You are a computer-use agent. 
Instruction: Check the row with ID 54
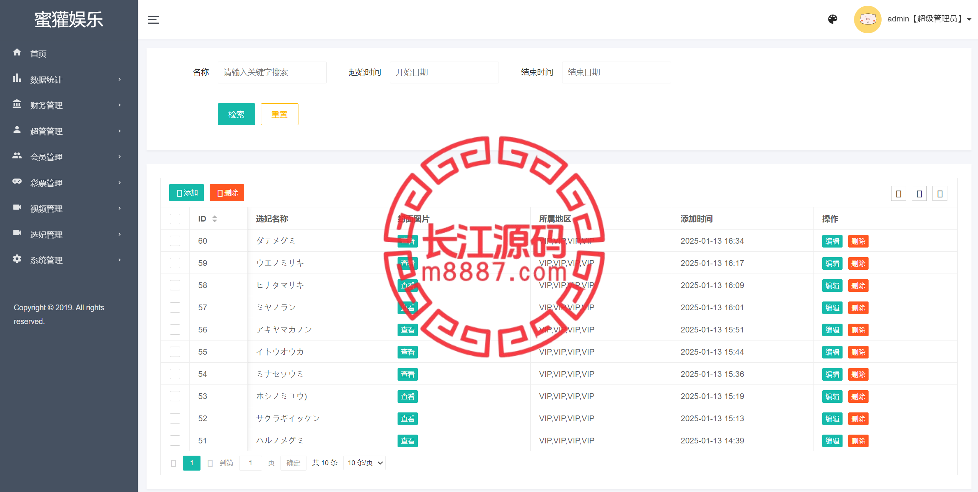click(175, 374)
